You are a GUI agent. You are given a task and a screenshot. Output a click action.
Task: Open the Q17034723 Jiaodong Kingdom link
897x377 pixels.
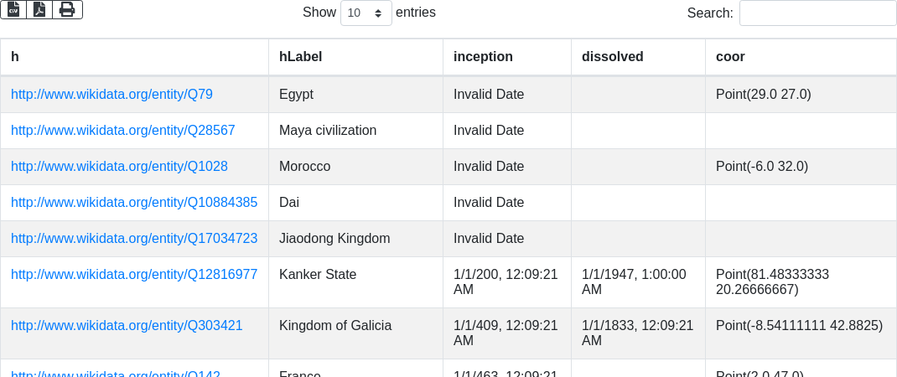pyautogui.click(x=134, y=239)
